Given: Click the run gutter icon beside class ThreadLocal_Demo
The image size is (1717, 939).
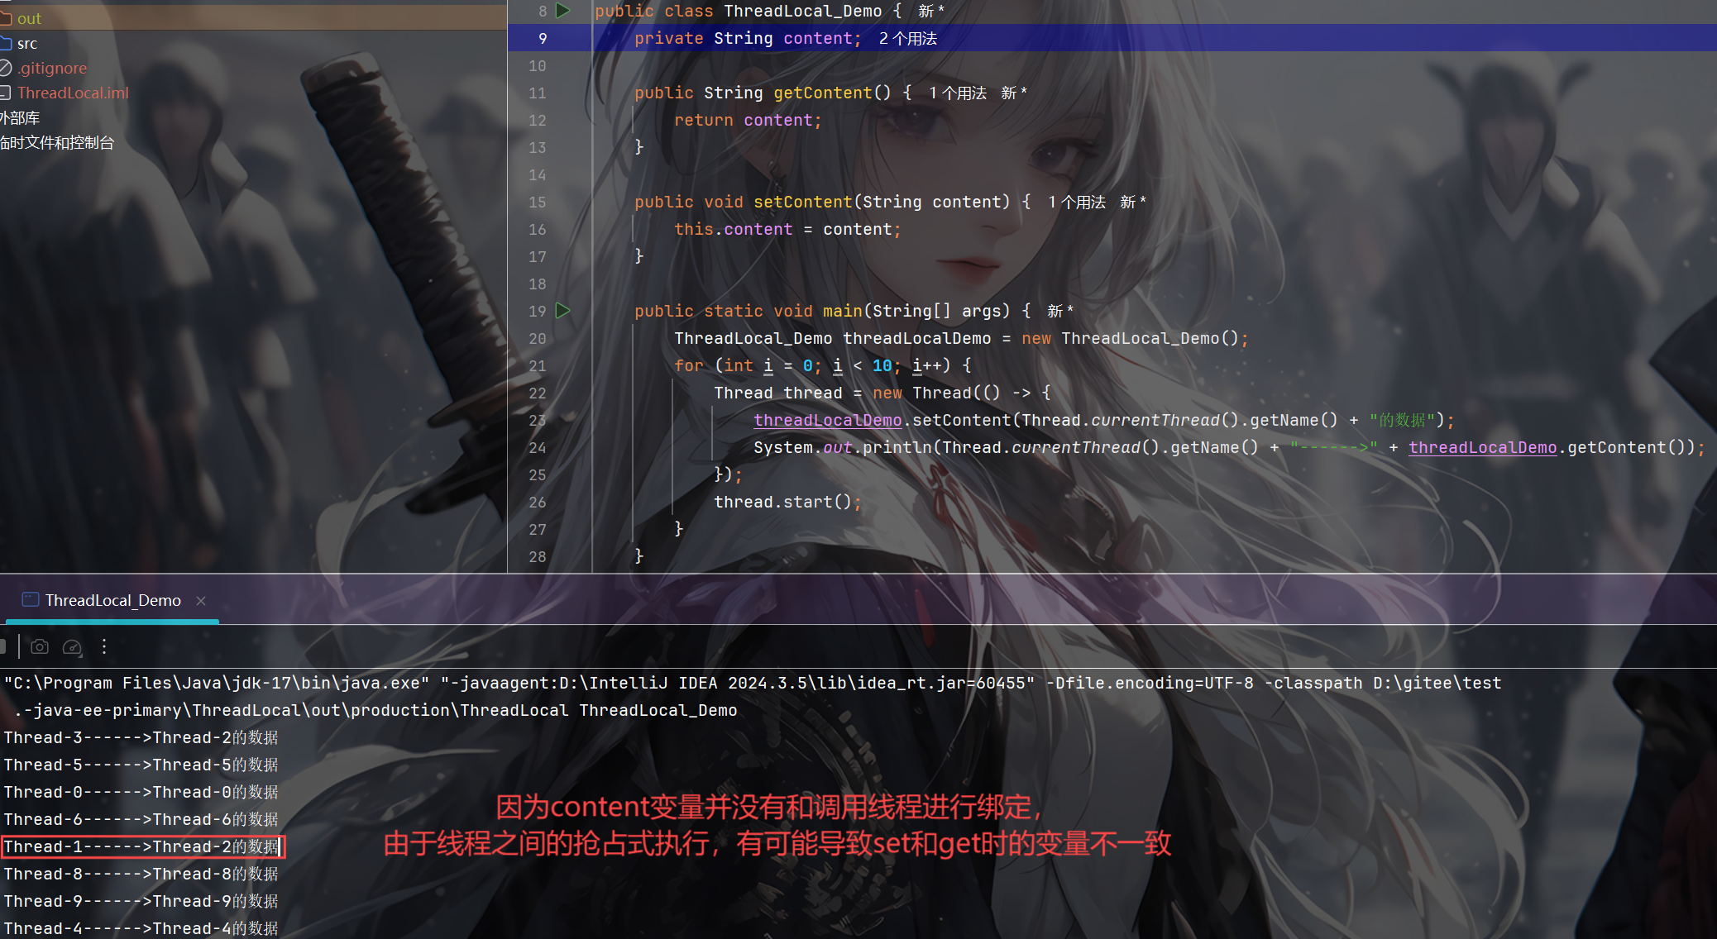Looking at the screenshot, I should pos(563,11).
